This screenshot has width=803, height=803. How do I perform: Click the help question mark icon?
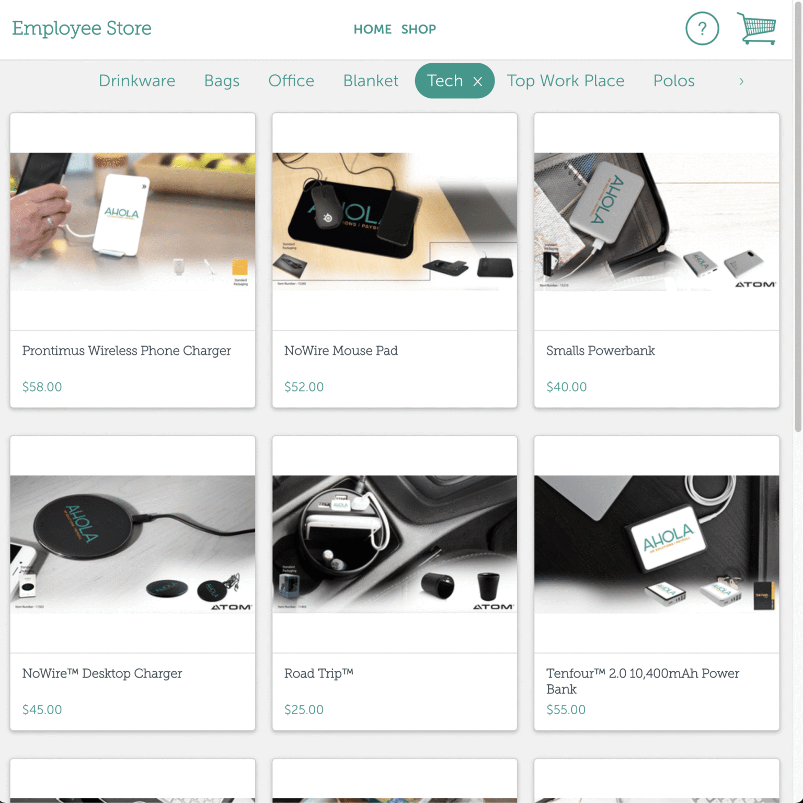(x=702, y=29)
